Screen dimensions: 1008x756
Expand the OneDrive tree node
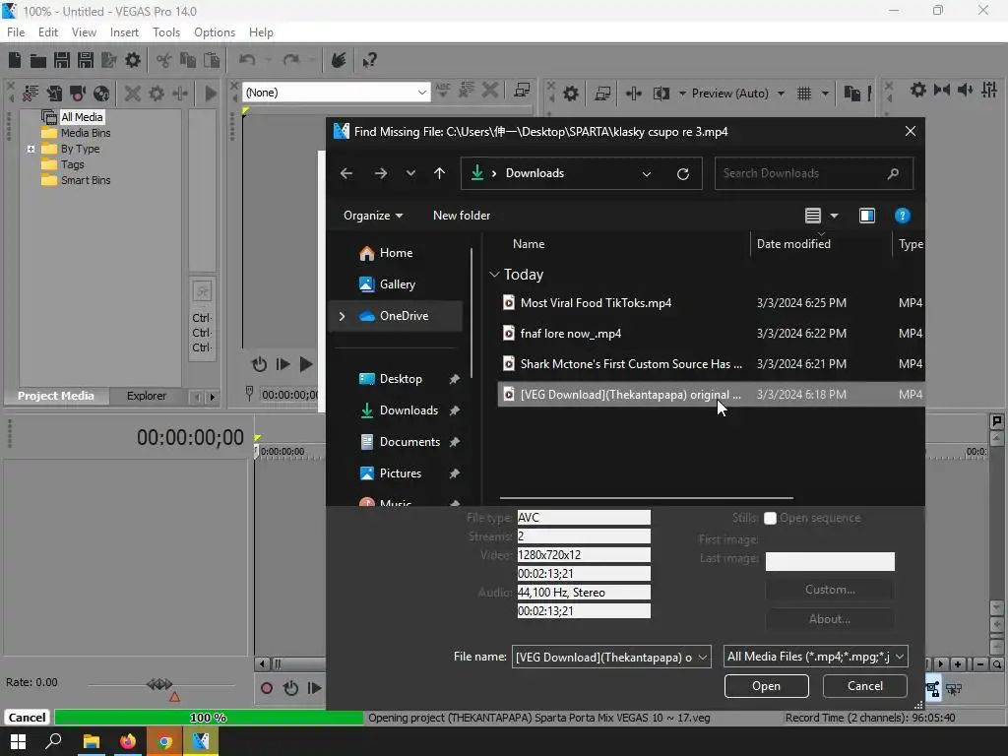[342, 316]
